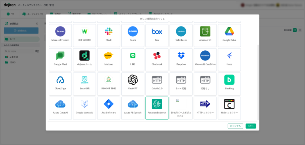Screen dimensions: 305x145
Task: Choose the Google Vertex AI connector
Action: 84,108
